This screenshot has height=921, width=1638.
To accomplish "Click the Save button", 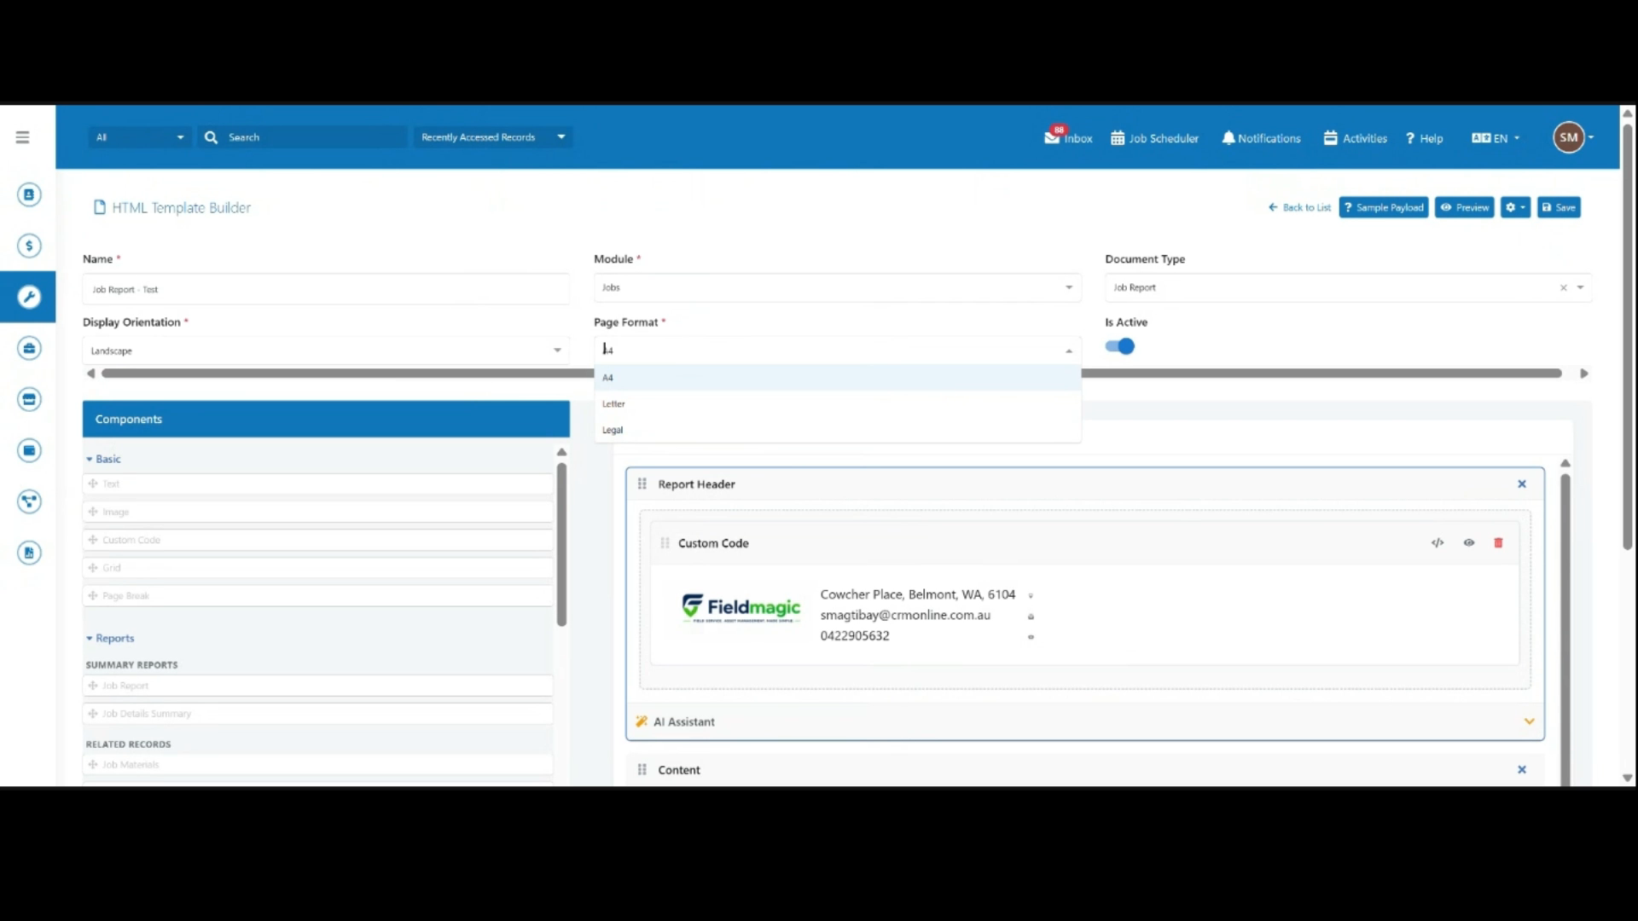I will tap(1559, 207).
